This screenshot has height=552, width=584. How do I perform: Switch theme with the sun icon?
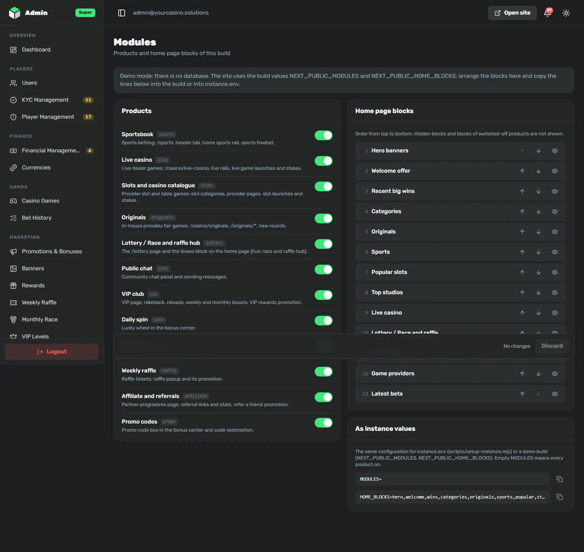point(566,13)
